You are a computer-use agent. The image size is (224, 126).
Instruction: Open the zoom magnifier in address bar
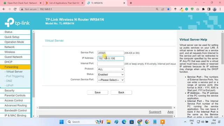tap(157, 9)
